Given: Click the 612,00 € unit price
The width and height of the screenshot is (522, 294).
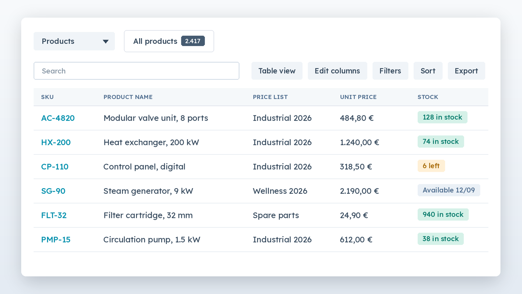Looking at the screenshot, I should [x=356, y=239].
